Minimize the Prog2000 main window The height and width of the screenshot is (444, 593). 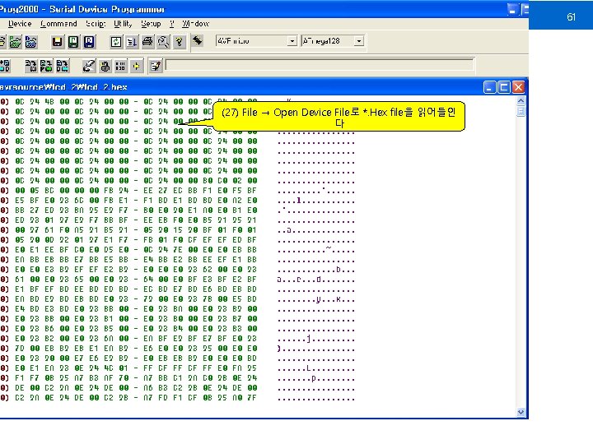coord(512,10)
